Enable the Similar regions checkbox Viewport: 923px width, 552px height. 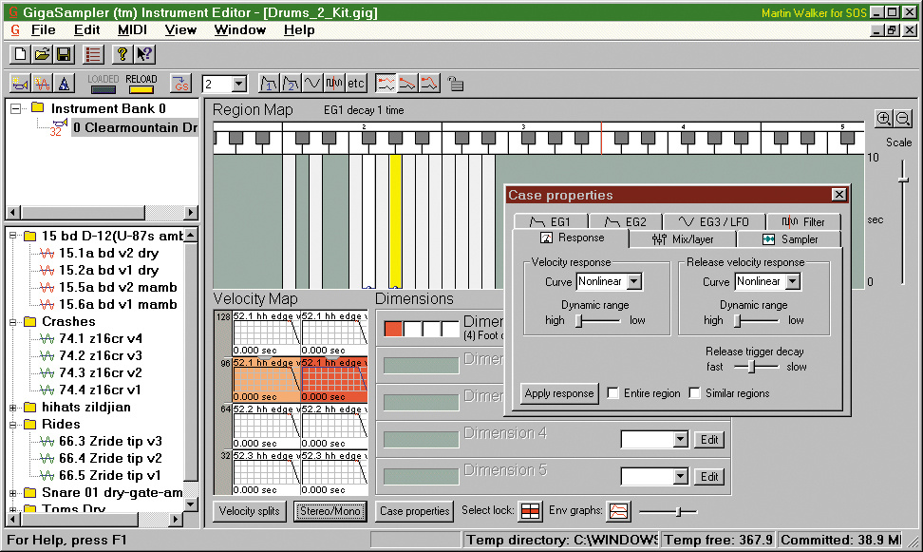[695, 393]
